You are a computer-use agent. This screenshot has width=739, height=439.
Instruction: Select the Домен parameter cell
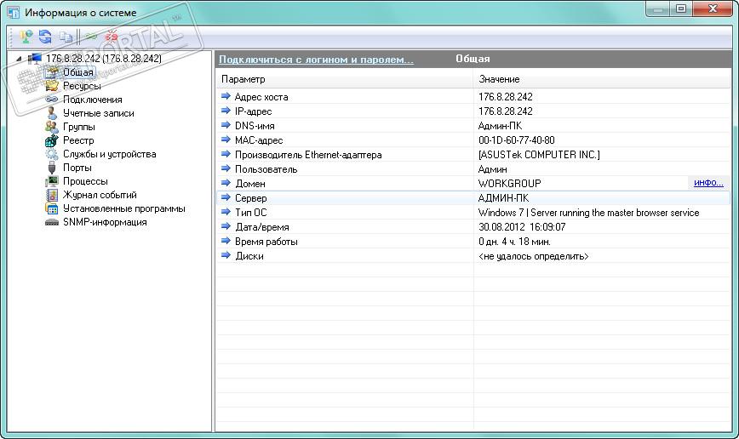tap(345, 184)
